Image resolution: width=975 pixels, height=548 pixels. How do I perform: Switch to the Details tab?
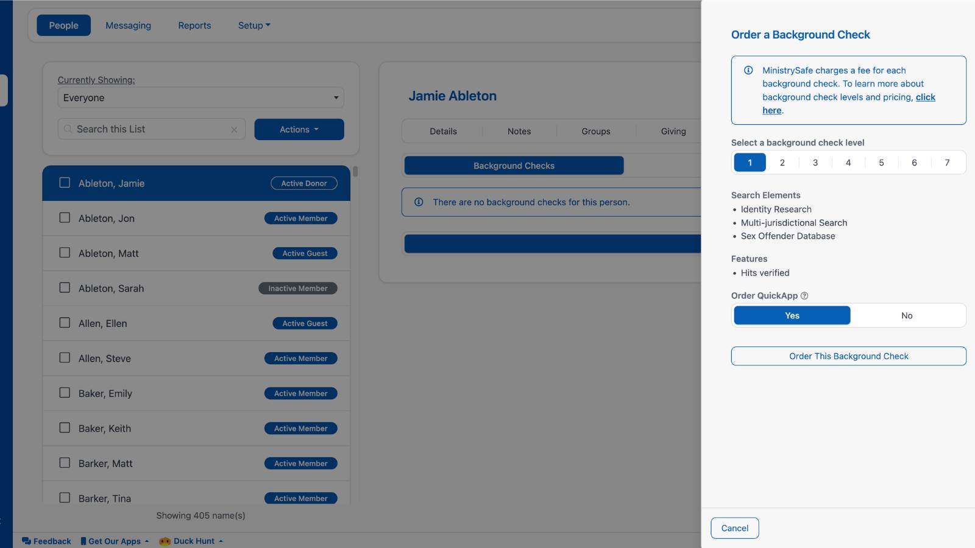tap(443, 131)
